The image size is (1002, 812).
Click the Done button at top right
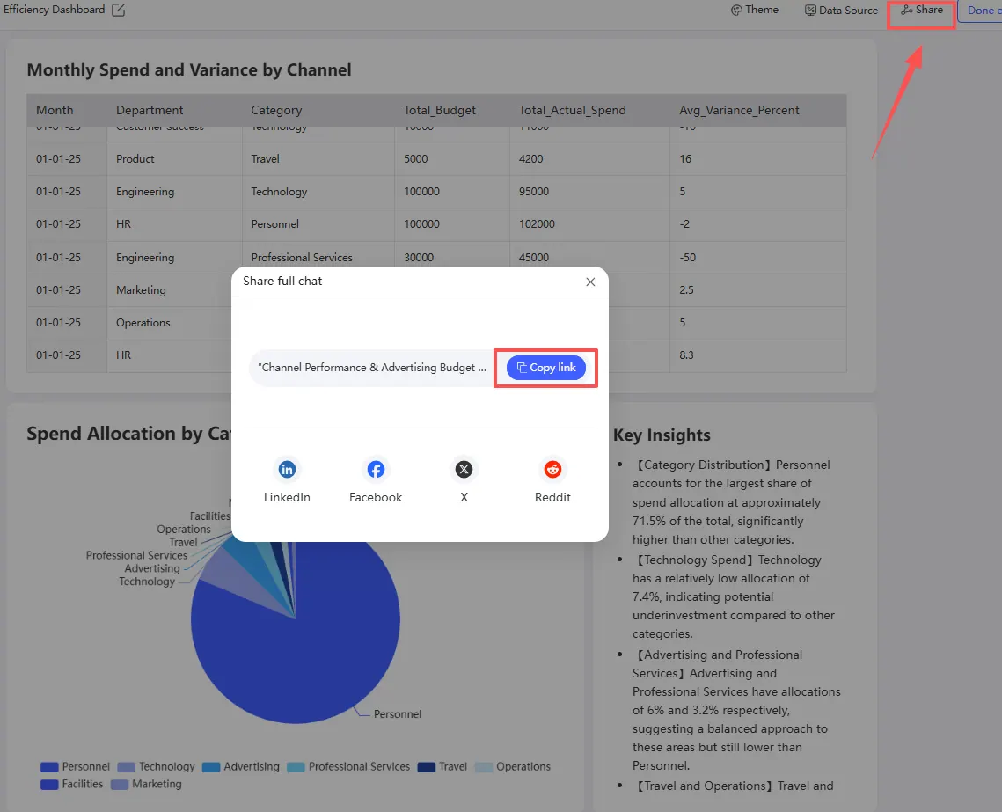coord(982,11)
